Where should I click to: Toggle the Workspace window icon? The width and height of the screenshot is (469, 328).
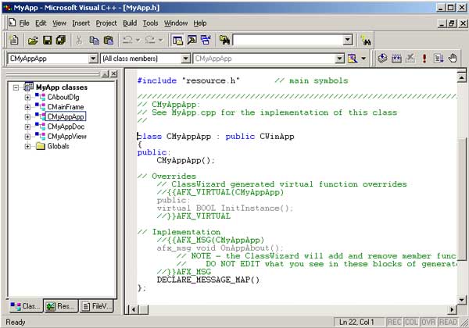point(177,40)
